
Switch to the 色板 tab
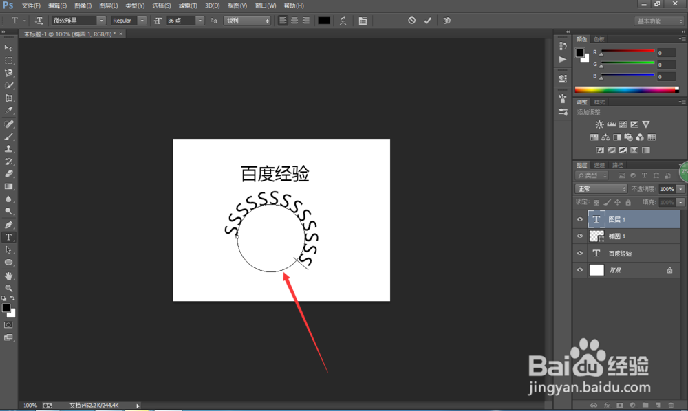coord(599,39)
